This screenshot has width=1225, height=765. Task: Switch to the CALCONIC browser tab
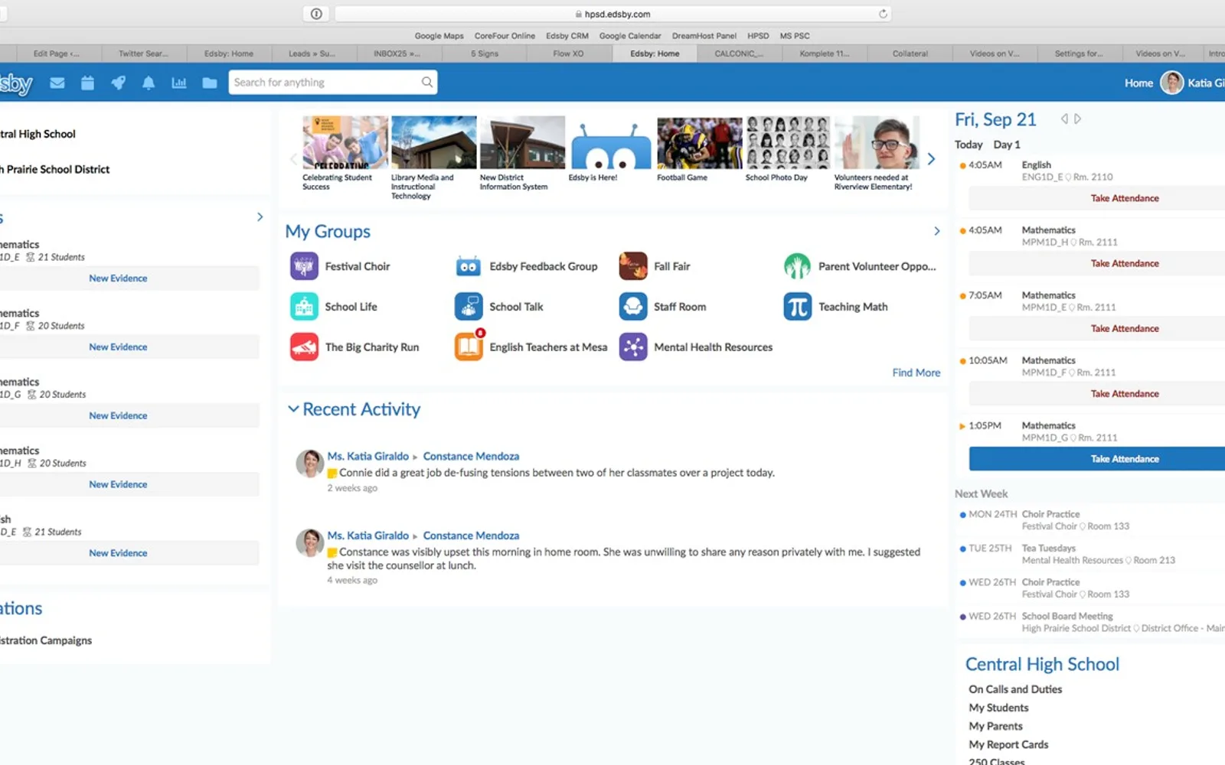pos(739,54)
